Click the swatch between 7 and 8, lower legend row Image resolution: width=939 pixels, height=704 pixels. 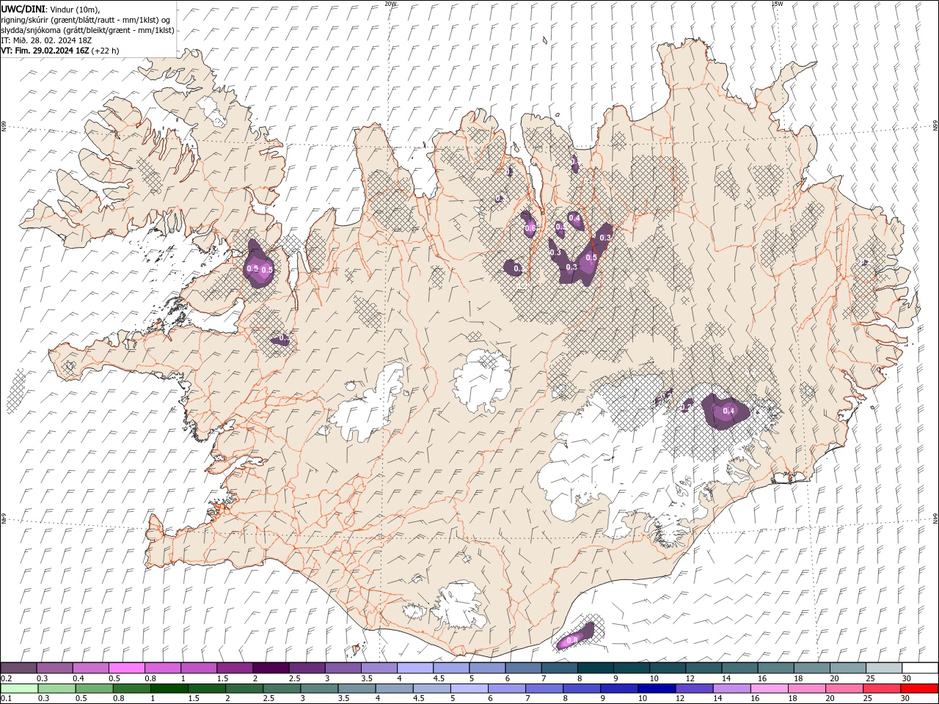(544, 689)
